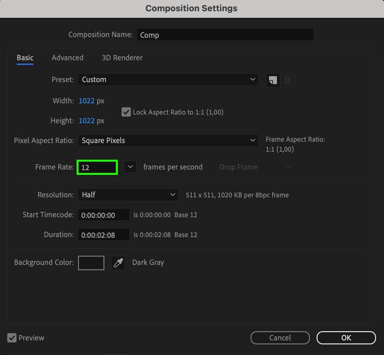The height and width of the screenshot is (355, 384).
Task: Open the Resolution dropdown set to Half
Action: (x=128, y=195)
